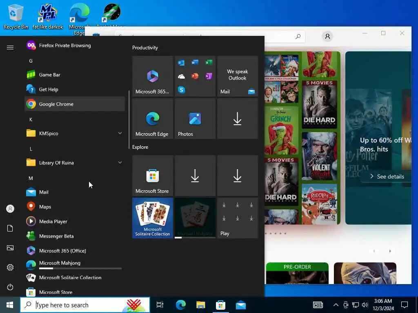This screenshot has height=313, width=418.
Task: Open network status in tray
Action: pos(356,305)
